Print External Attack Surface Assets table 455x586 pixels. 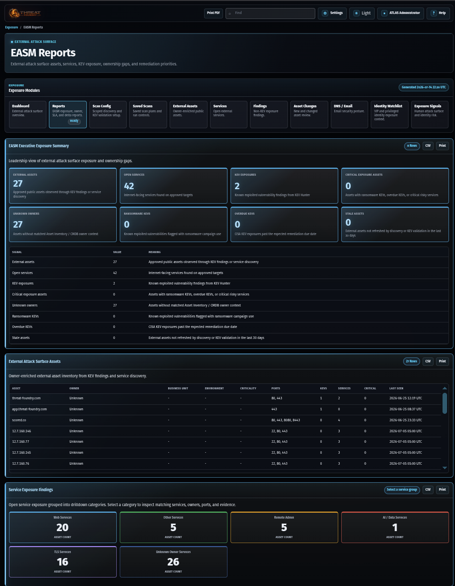tap(443, 361)
